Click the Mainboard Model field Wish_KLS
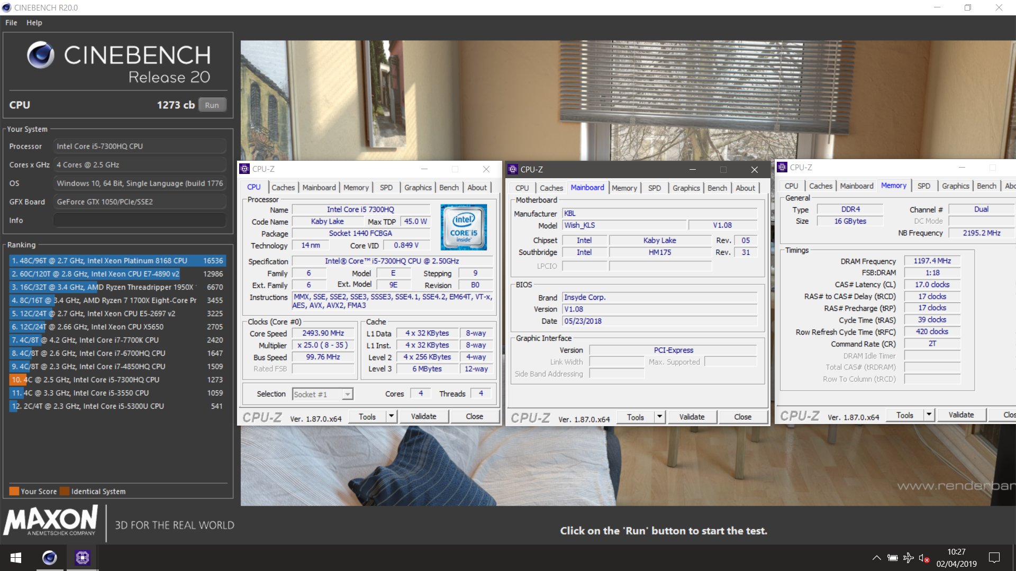This screenshot has height=571, width=1016. (x=624, y=225)
